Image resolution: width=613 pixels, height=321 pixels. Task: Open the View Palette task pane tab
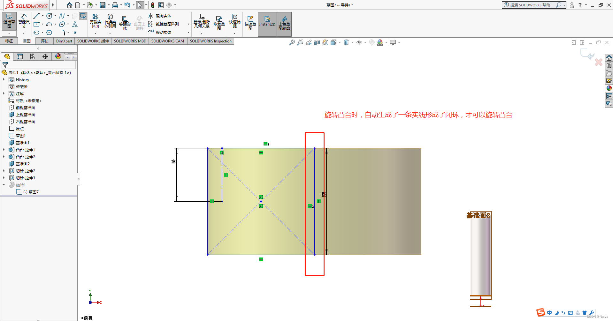pyautogui.click(x=609, y=81)
